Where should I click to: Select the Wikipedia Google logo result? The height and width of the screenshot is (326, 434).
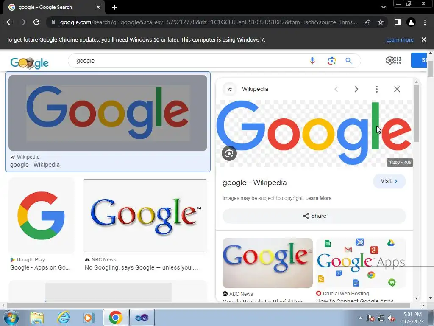tap(108, 113)
